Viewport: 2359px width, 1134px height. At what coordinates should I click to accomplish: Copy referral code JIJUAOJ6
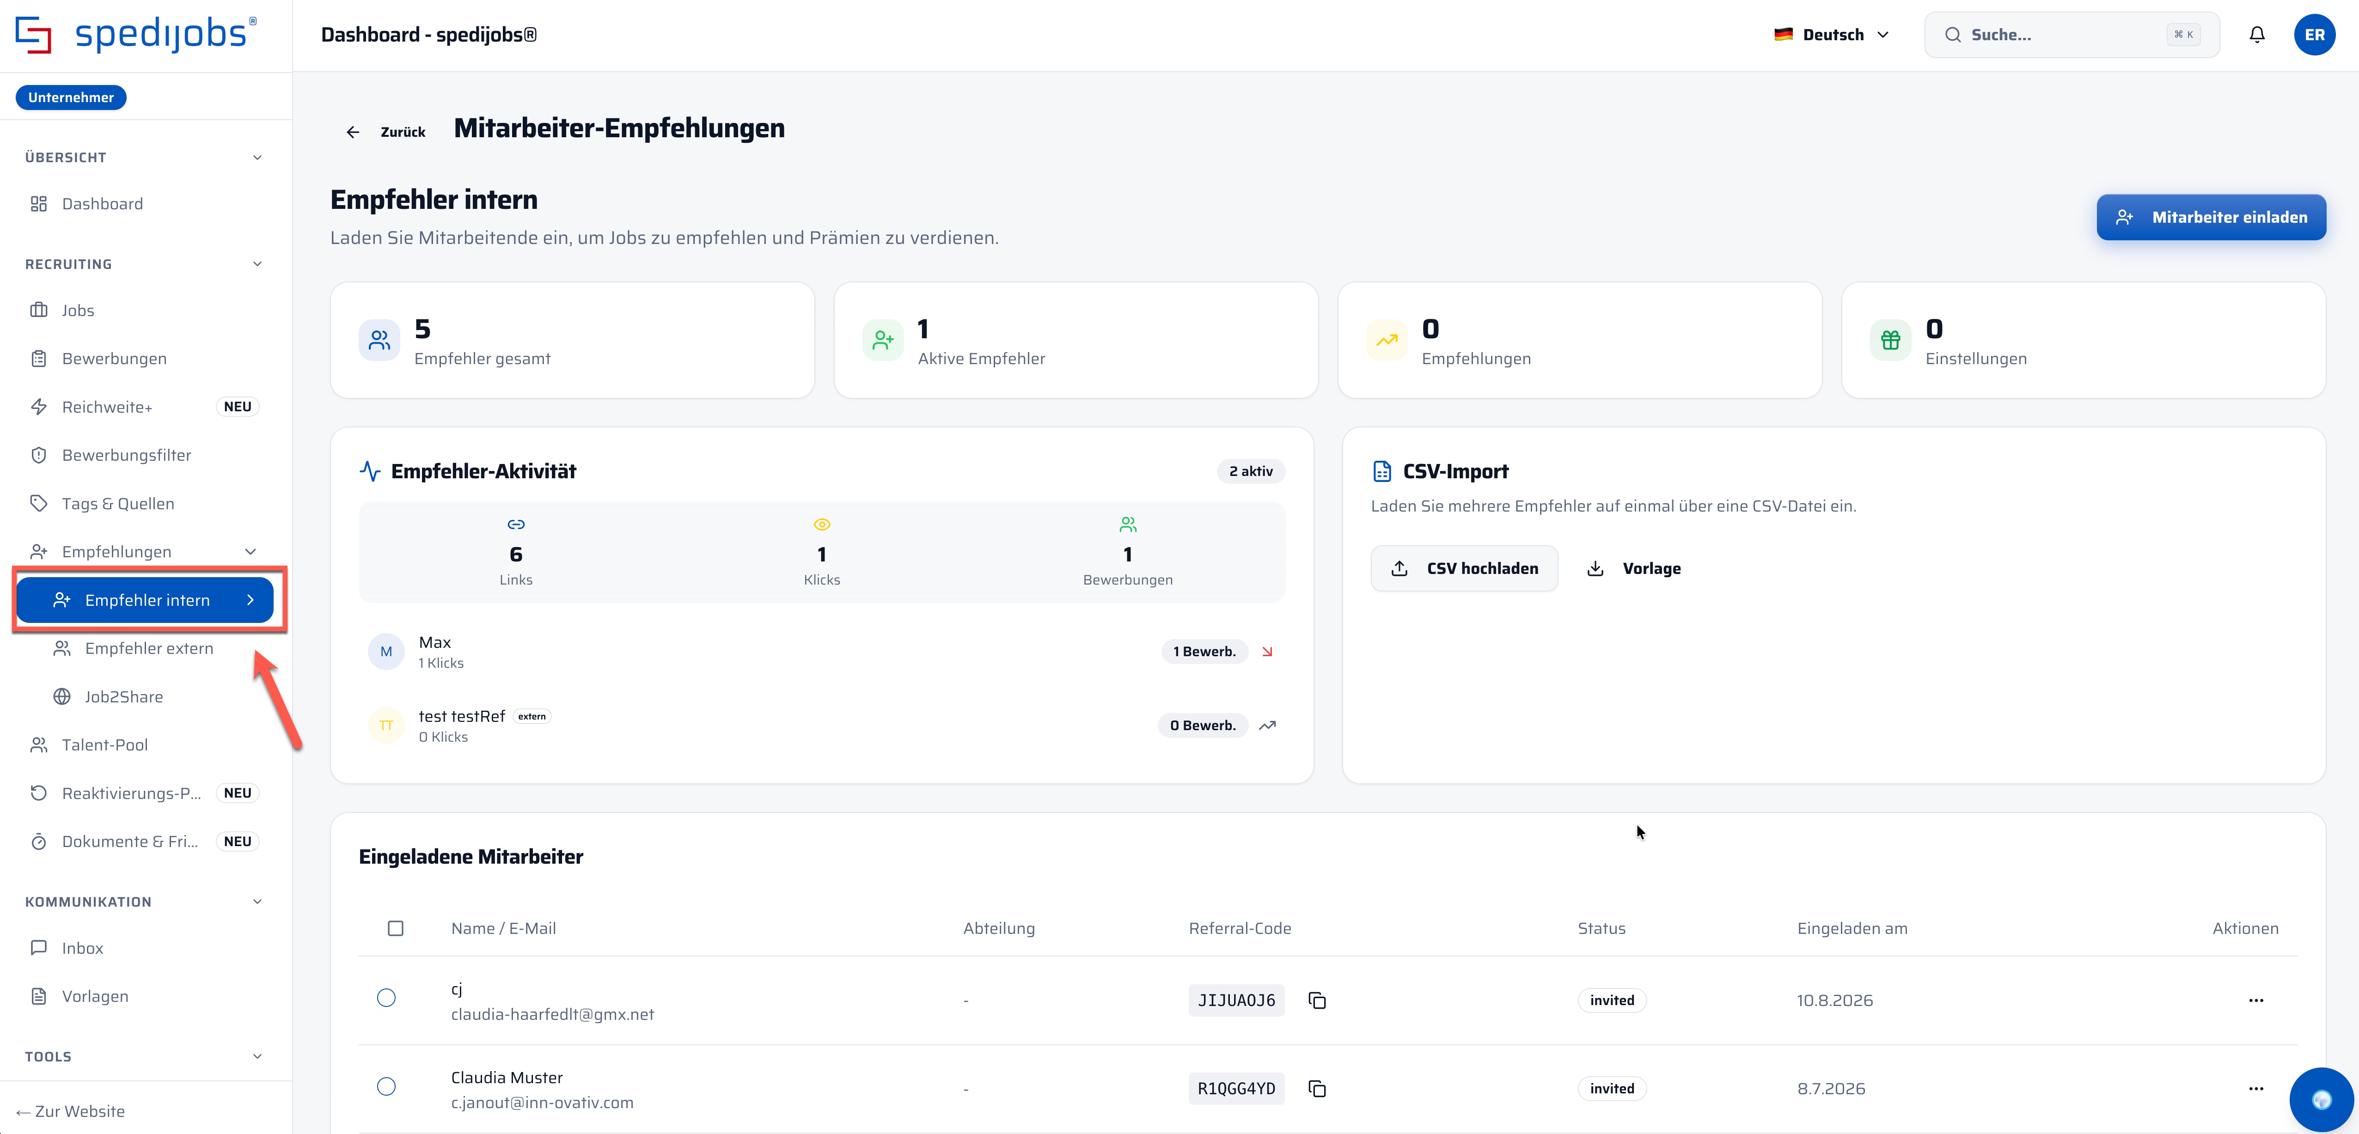(x=1317, y=1000)
